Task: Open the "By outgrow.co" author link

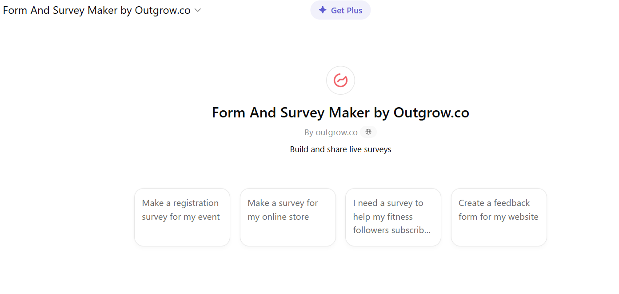Action: (331, 133)
